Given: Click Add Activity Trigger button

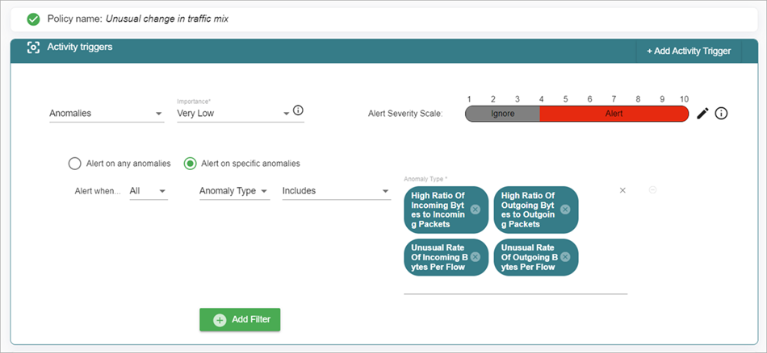Looking at the screenshot, I should tap(689, 51).
